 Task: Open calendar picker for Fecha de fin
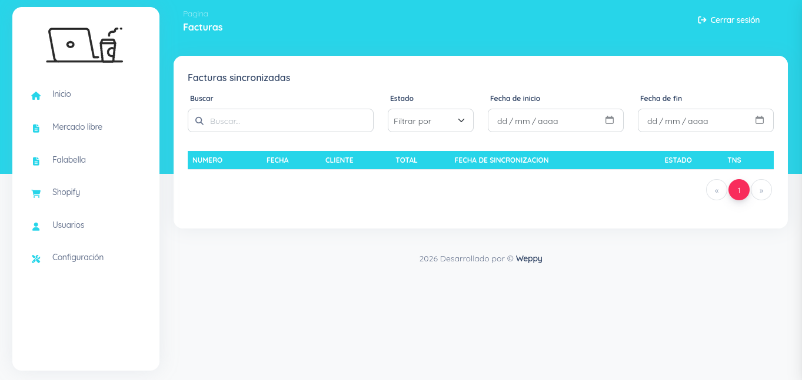pyautogui.click(x=760, y=120)
